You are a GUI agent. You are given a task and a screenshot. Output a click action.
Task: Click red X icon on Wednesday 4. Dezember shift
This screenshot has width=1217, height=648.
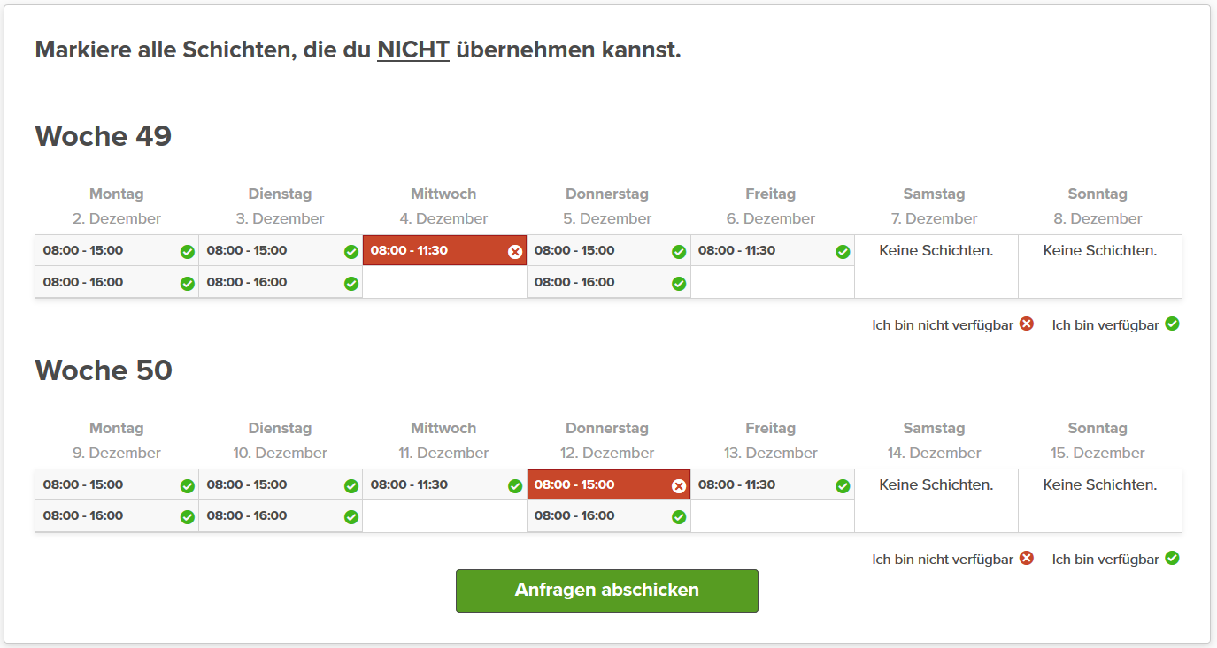(515, 252)
